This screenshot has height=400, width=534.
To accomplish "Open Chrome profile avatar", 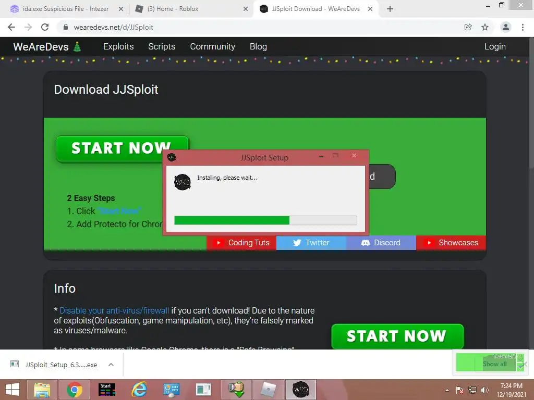I will point(506,27).
